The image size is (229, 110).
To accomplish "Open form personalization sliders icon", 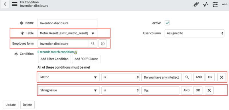I will 215,4.
